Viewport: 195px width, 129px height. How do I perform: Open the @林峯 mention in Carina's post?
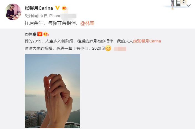[x=88, y=23]
